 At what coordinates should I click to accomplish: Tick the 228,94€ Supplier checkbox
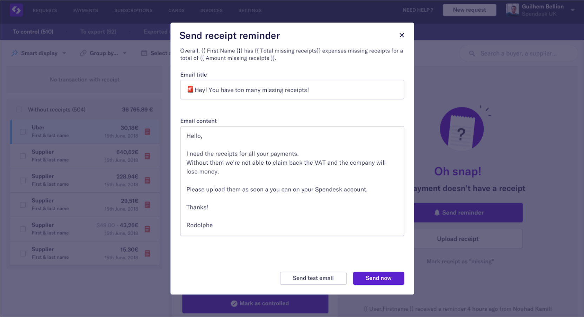coord(23,180)
